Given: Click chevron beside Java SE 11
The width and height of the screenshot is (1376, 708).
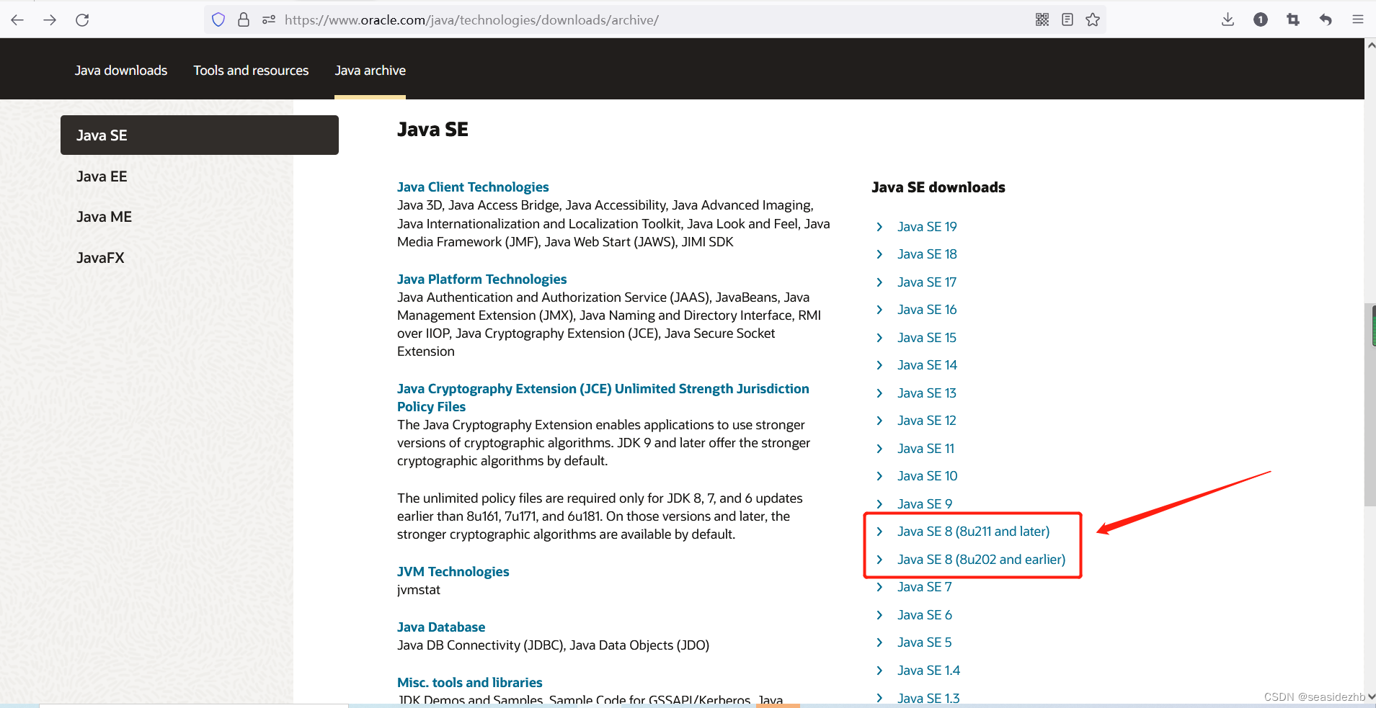Looking at the screenshot, I should [x=879, y=449].
